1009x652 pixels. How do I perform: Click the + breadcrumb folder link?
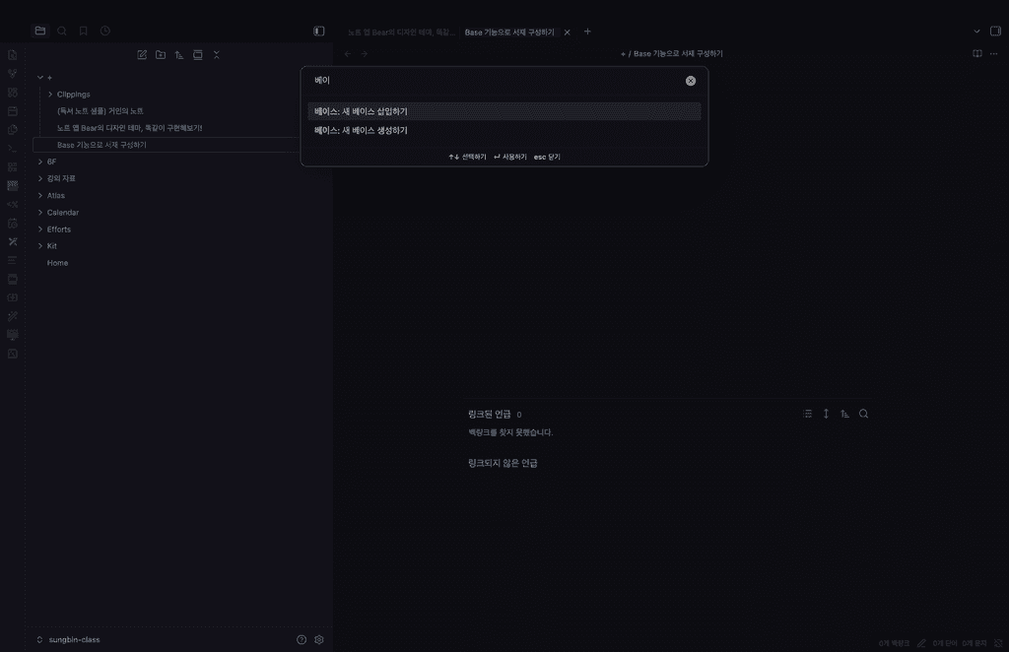pos(623,54)
